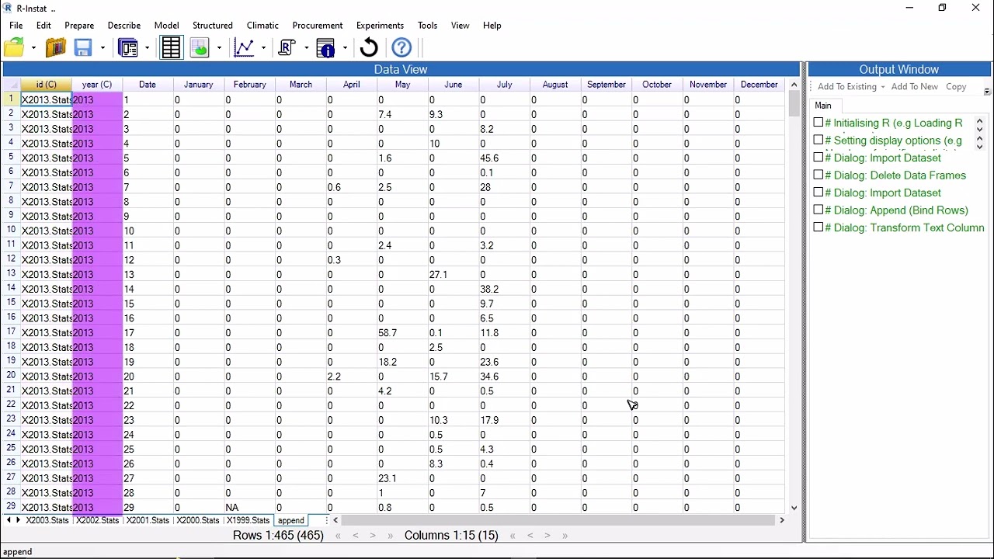The height and width of the screenshot is (559, 994).
Task: Open the line graph plotting icon
Action: [x=244, y=48]
